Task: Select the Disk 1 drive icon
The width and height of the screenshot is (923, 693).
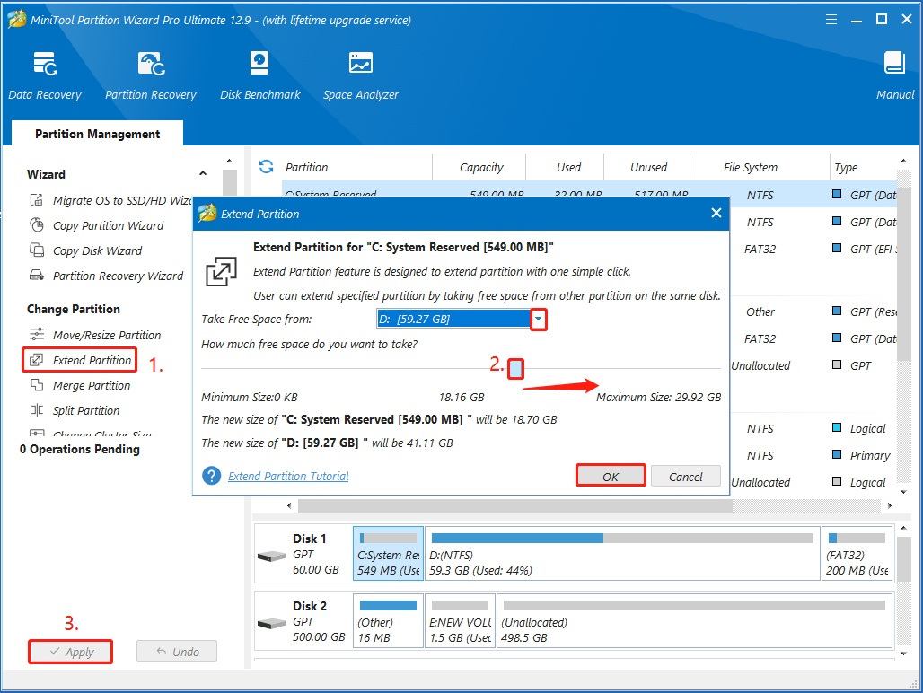Action: click(272, 556)
